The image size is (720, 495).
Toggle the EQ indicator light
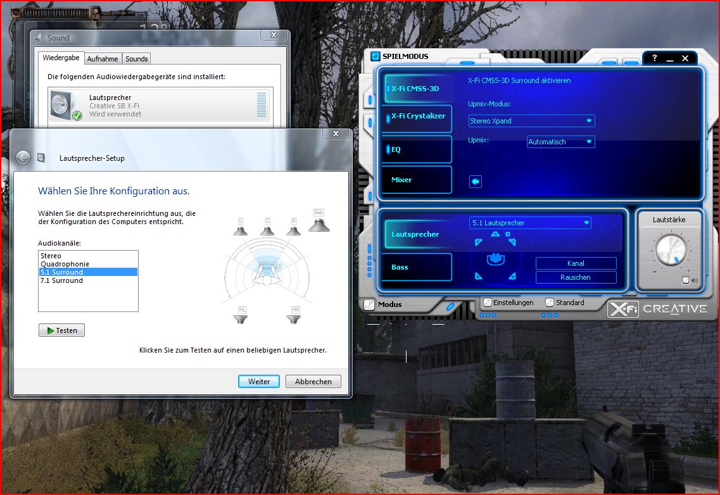388,149
